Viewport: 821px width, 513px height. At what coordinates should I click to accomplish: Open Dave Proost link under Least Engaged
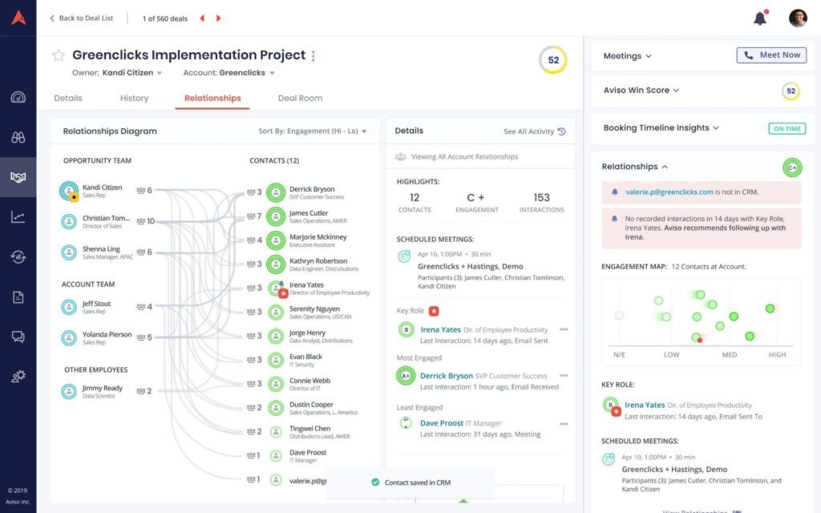442,423
